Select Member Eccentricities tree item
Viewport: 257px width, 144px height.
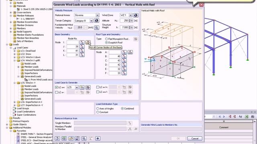coord(27,22)
